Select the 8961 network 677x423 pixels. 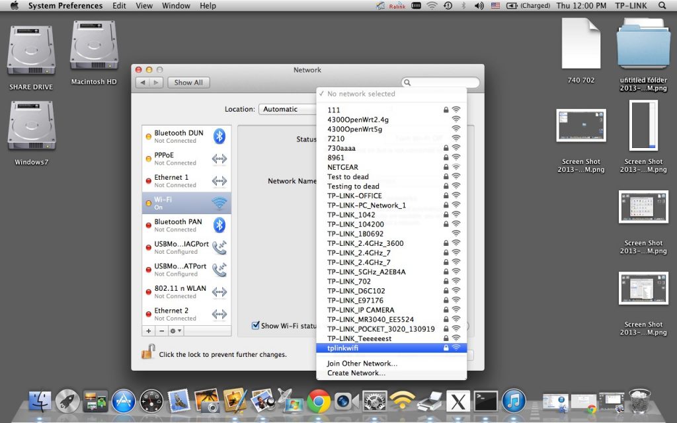391,157
